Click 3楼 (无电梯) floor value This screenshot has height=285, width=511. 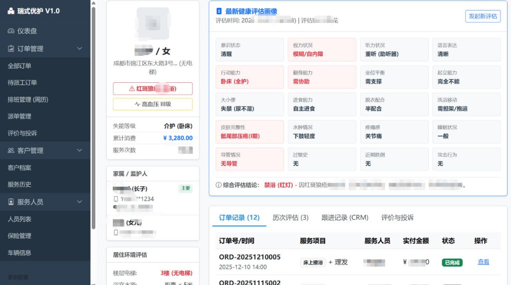point(176,273)
